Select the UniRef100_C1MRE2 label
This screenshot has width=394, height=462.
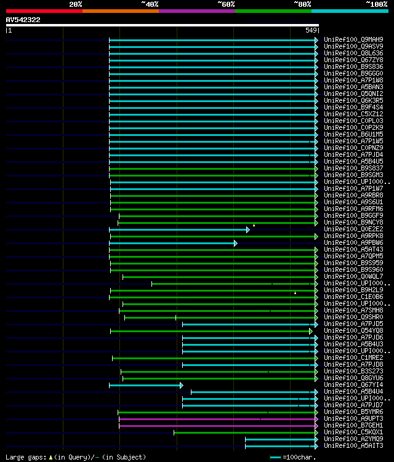[x=353, y=358]
